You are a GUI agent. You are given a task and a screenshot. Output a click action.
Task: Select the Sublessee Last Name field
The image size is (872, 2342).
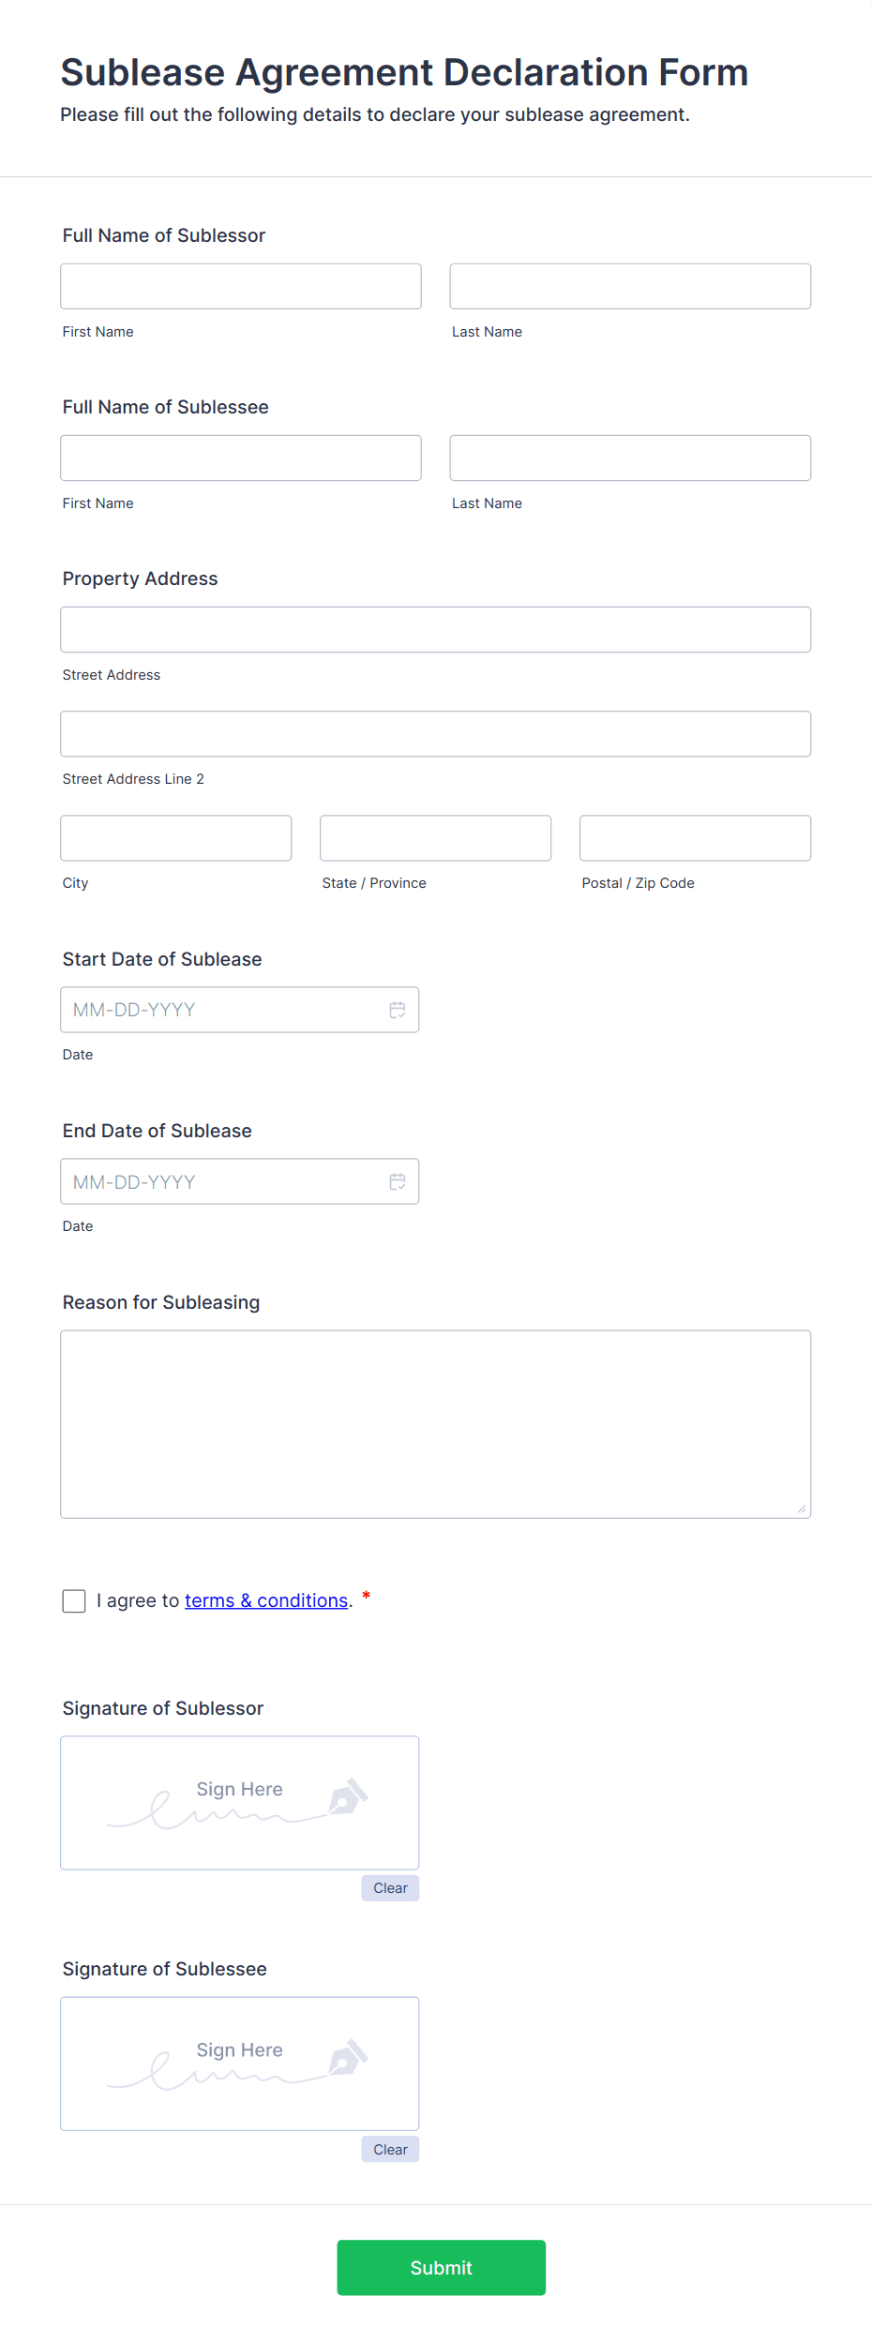tap(630, 458)
